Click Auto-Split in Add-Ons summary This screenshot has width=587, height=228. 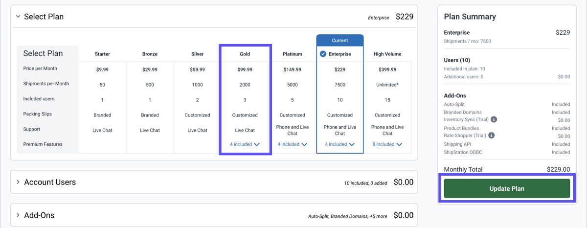point(454,104)
